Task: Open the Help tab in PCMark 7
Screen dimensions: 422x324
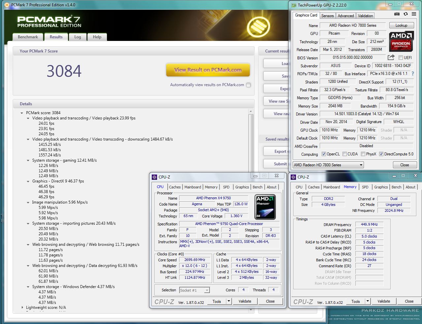Action: tap(97, 37)
